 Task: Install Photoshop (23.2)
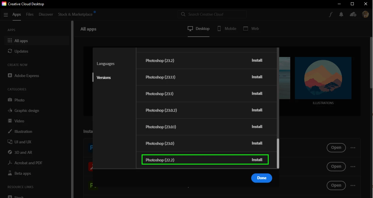coord(257,60)
